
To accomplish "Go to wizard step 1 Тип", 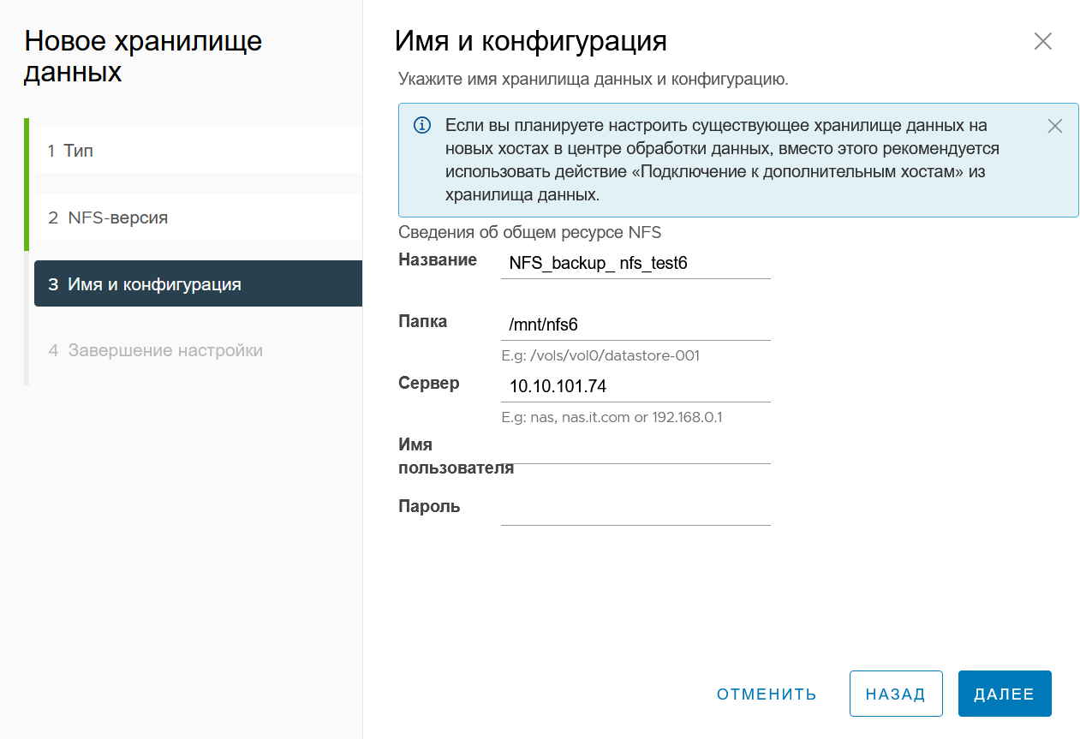I will tap(197, 151).
